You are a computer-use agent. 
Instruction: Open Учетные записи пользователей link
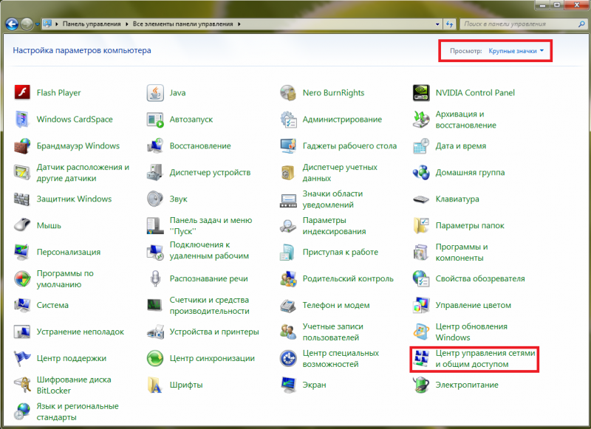click(x=332, y=332)
